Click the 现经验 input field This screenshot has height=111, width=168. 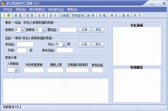point(25,44)
